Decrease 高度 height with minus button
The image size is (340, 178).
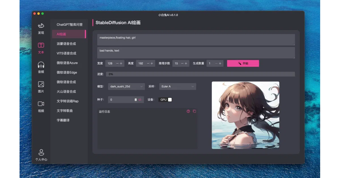click(x=148, y=64)
